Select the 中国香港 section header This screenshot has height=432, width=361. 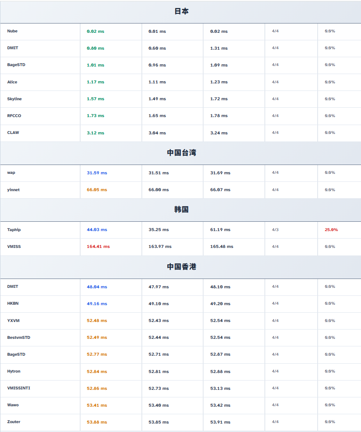click(181, 267)
